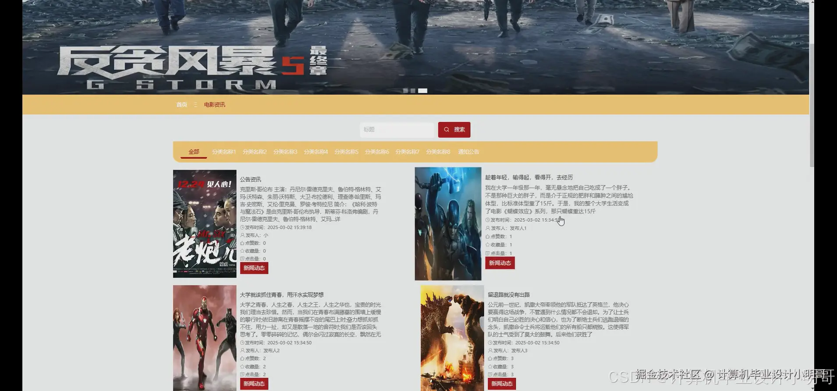Choose the 分类名称5 category tab
Screen dimensions: 837x391
[347, 152]
